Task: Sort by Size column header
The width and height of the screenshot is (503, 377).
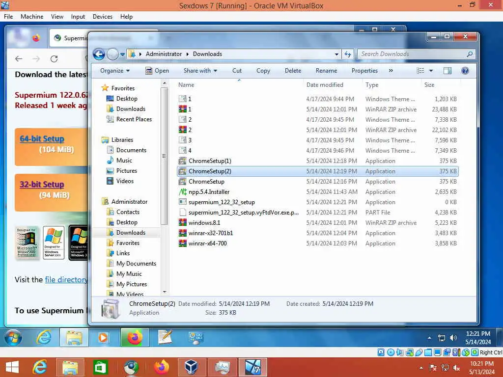Action: point(429,85)
